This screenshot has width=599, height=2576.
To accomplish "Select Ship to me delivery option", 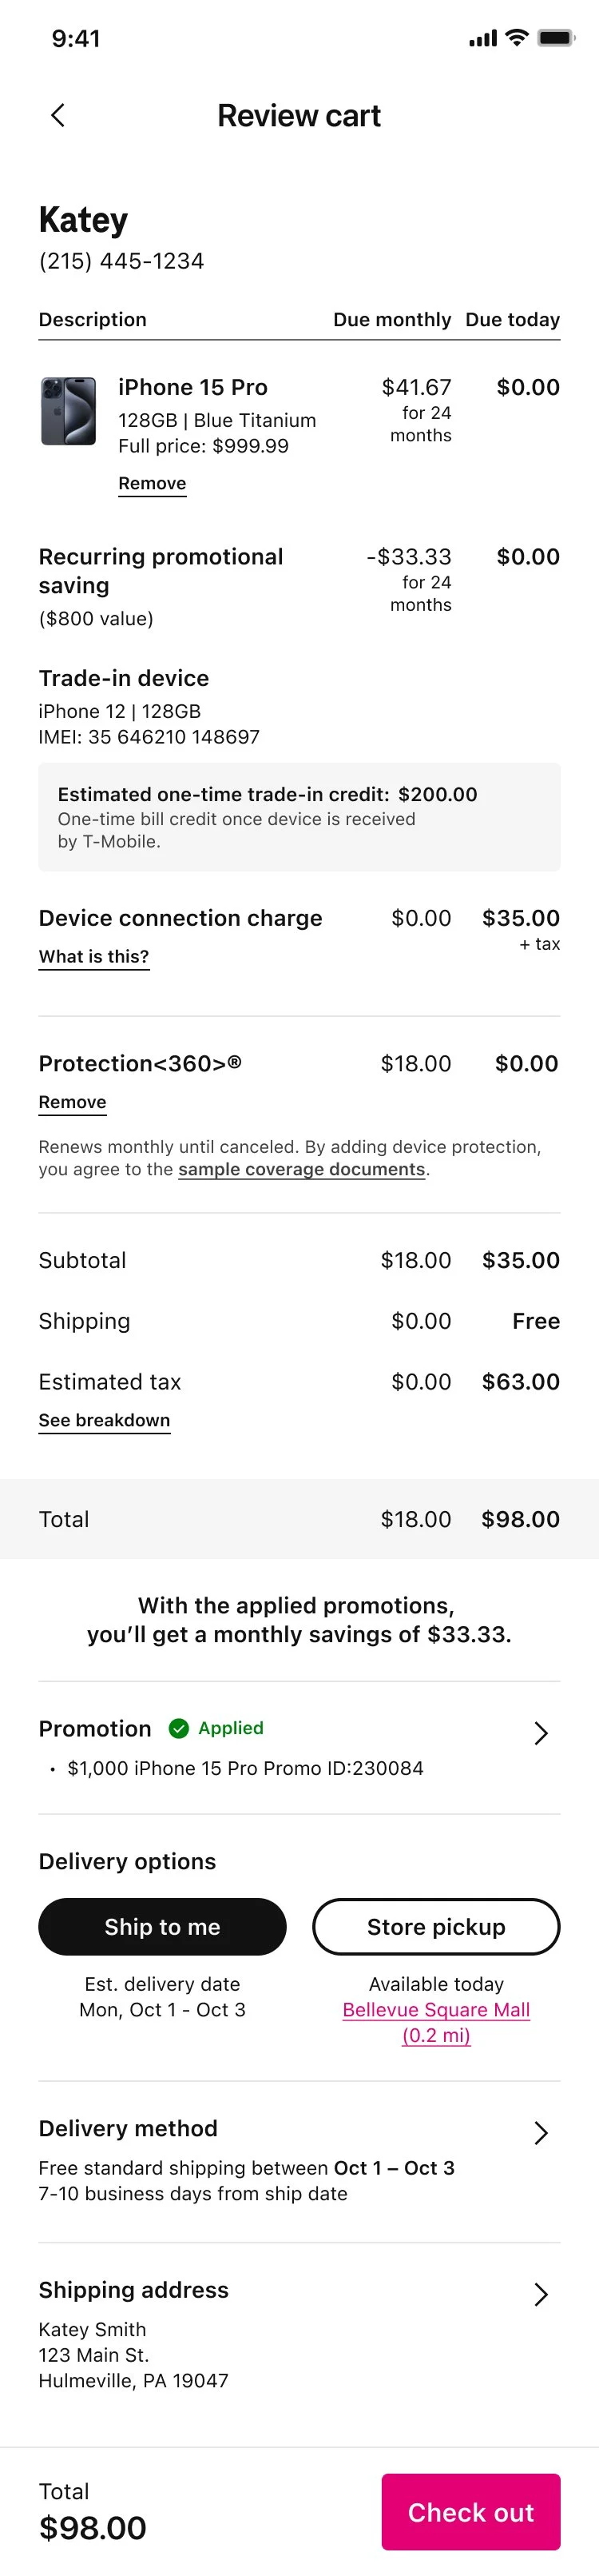I will coord(163,1926).
